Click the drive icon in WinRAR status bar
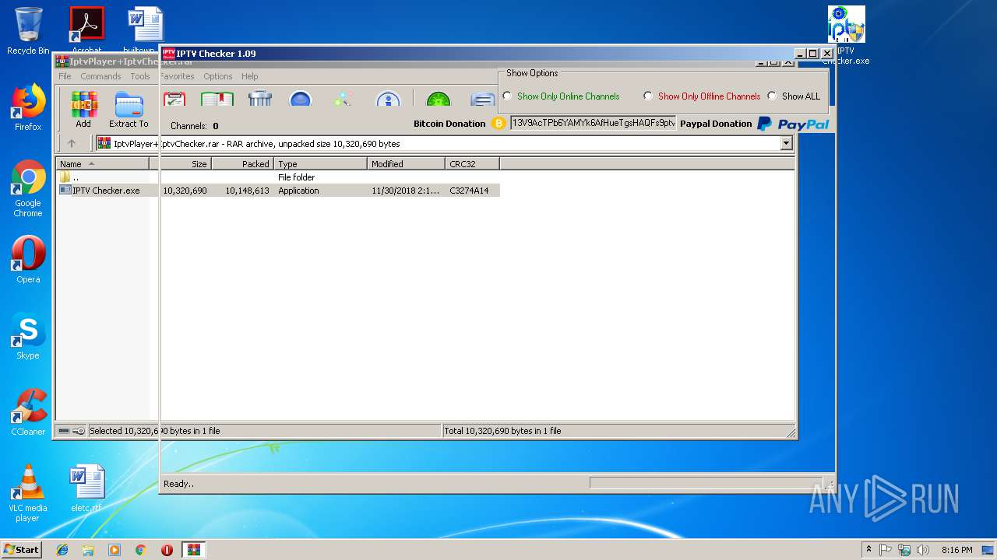This screenshot has height=560, width=997. coord(65,431)
